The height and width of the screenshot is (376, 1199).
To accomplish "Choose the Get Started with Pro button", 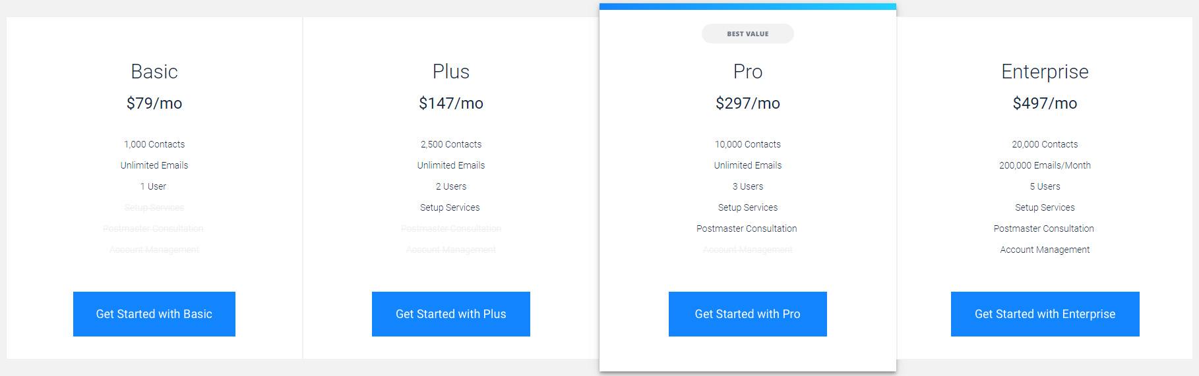I will click(747, 314).
